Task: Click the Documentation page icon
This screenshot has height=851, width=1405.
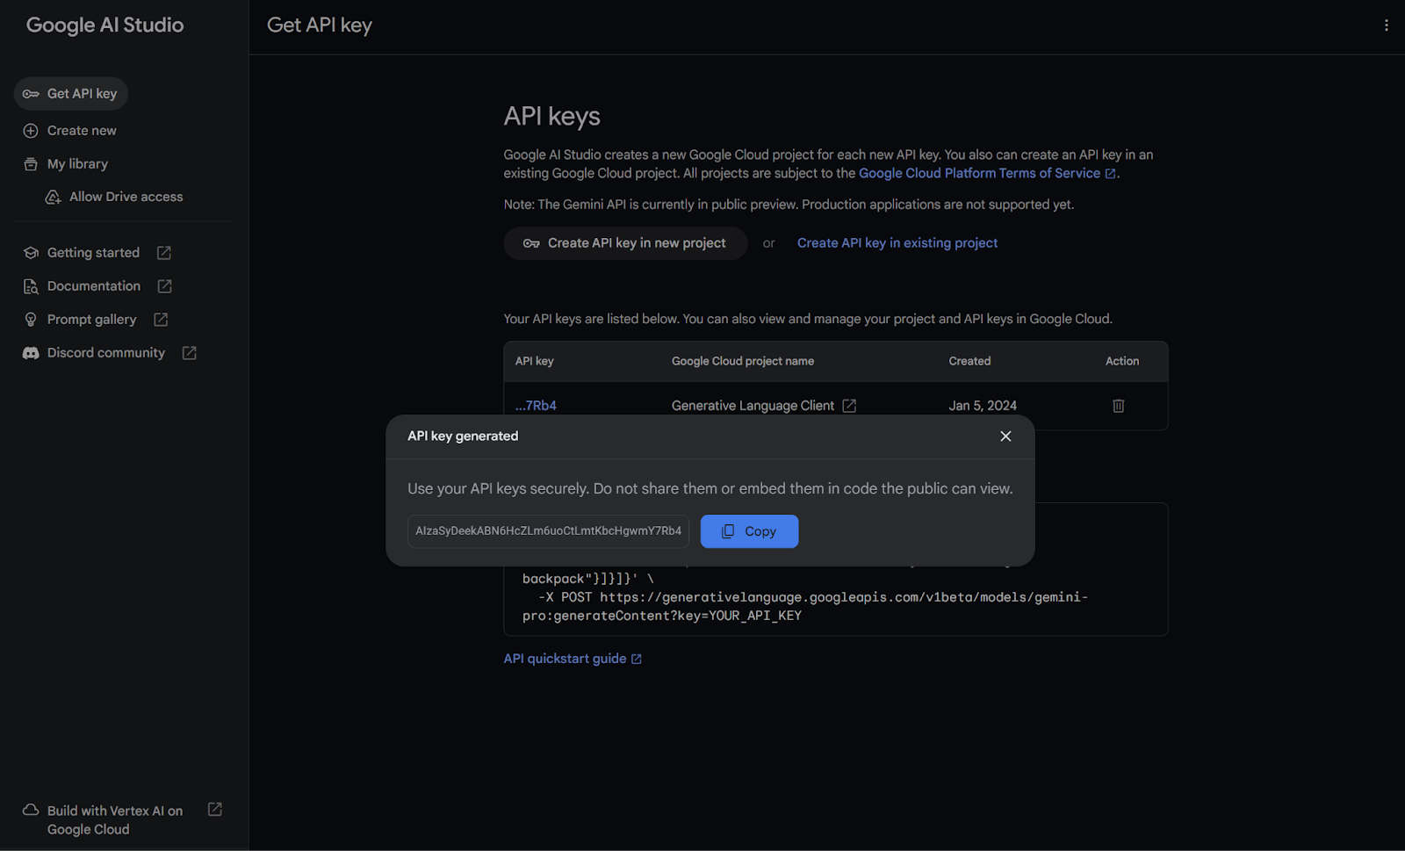Action: [31, 286]
